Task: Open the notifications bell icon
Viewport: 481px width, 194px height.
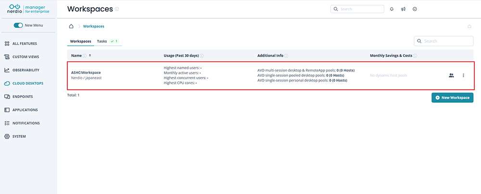Action: pos(392,9)
